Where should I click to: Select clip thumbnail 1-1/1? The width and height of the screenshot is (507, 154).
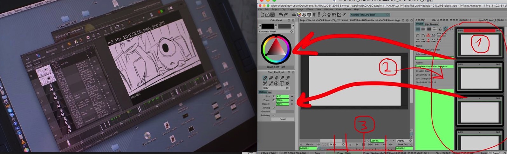click(480, 44)
